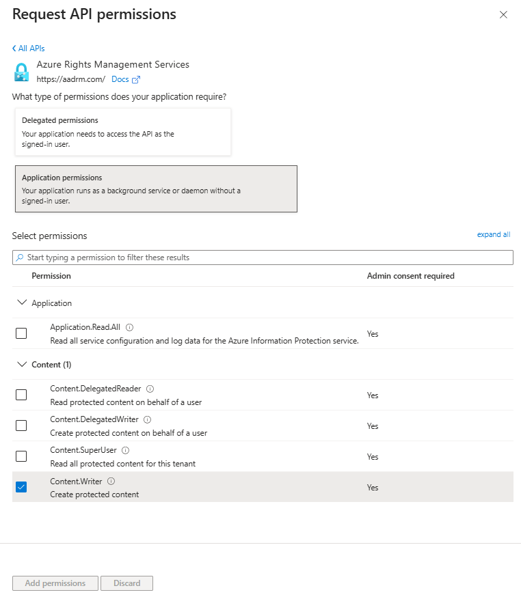Collapse the Application permission group

(22, 303)
